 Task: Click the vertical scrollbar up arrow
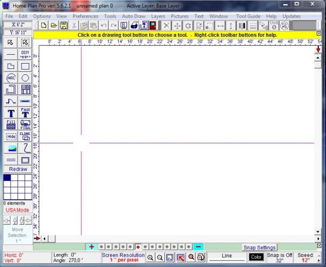(318, 58)
